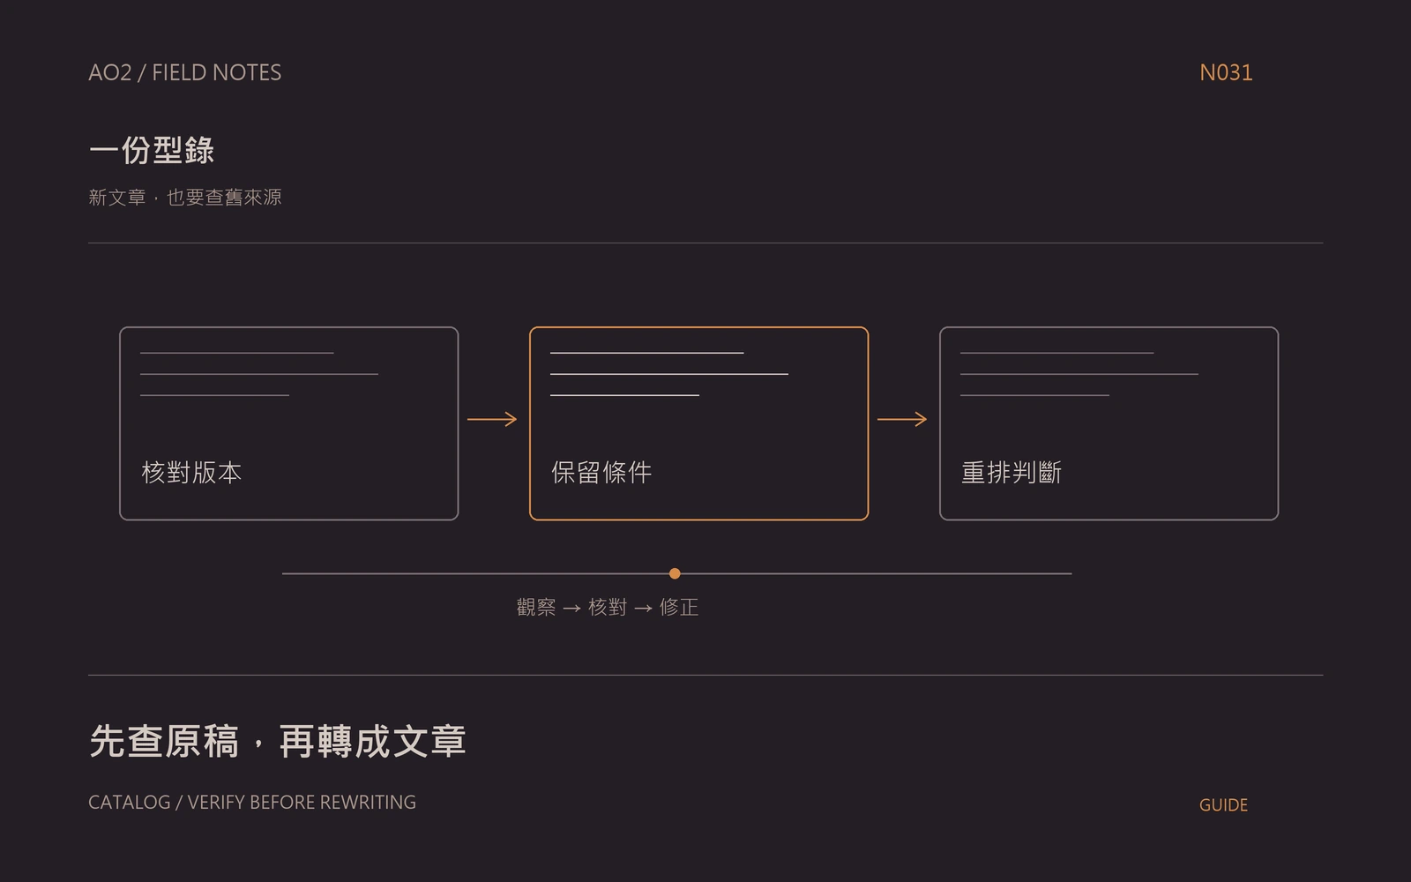Screen dimensions: 1411x882
Task: Click the 一份型錄 title
Action: [x=152, y=150]
